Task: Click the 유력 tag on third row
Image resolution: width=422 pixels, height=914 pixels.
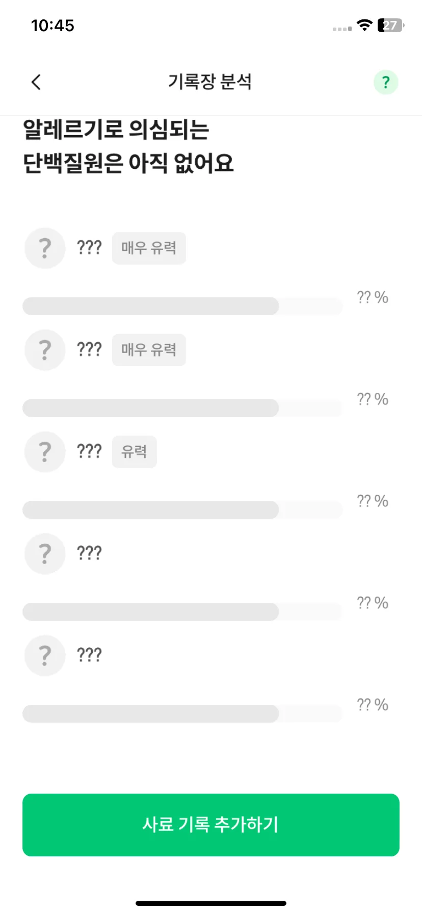Action: [x=134, y=452]
